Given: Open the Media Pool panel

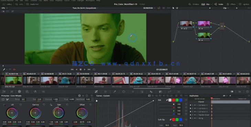Looking at the screenshot, I should (x=32, y=4).
